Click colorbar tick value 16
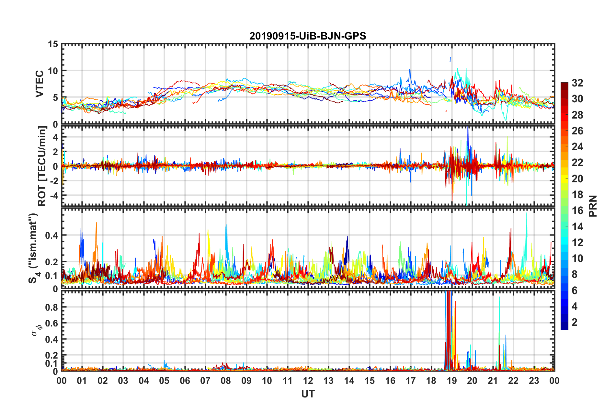616x412 pixels. coord(577,211)
